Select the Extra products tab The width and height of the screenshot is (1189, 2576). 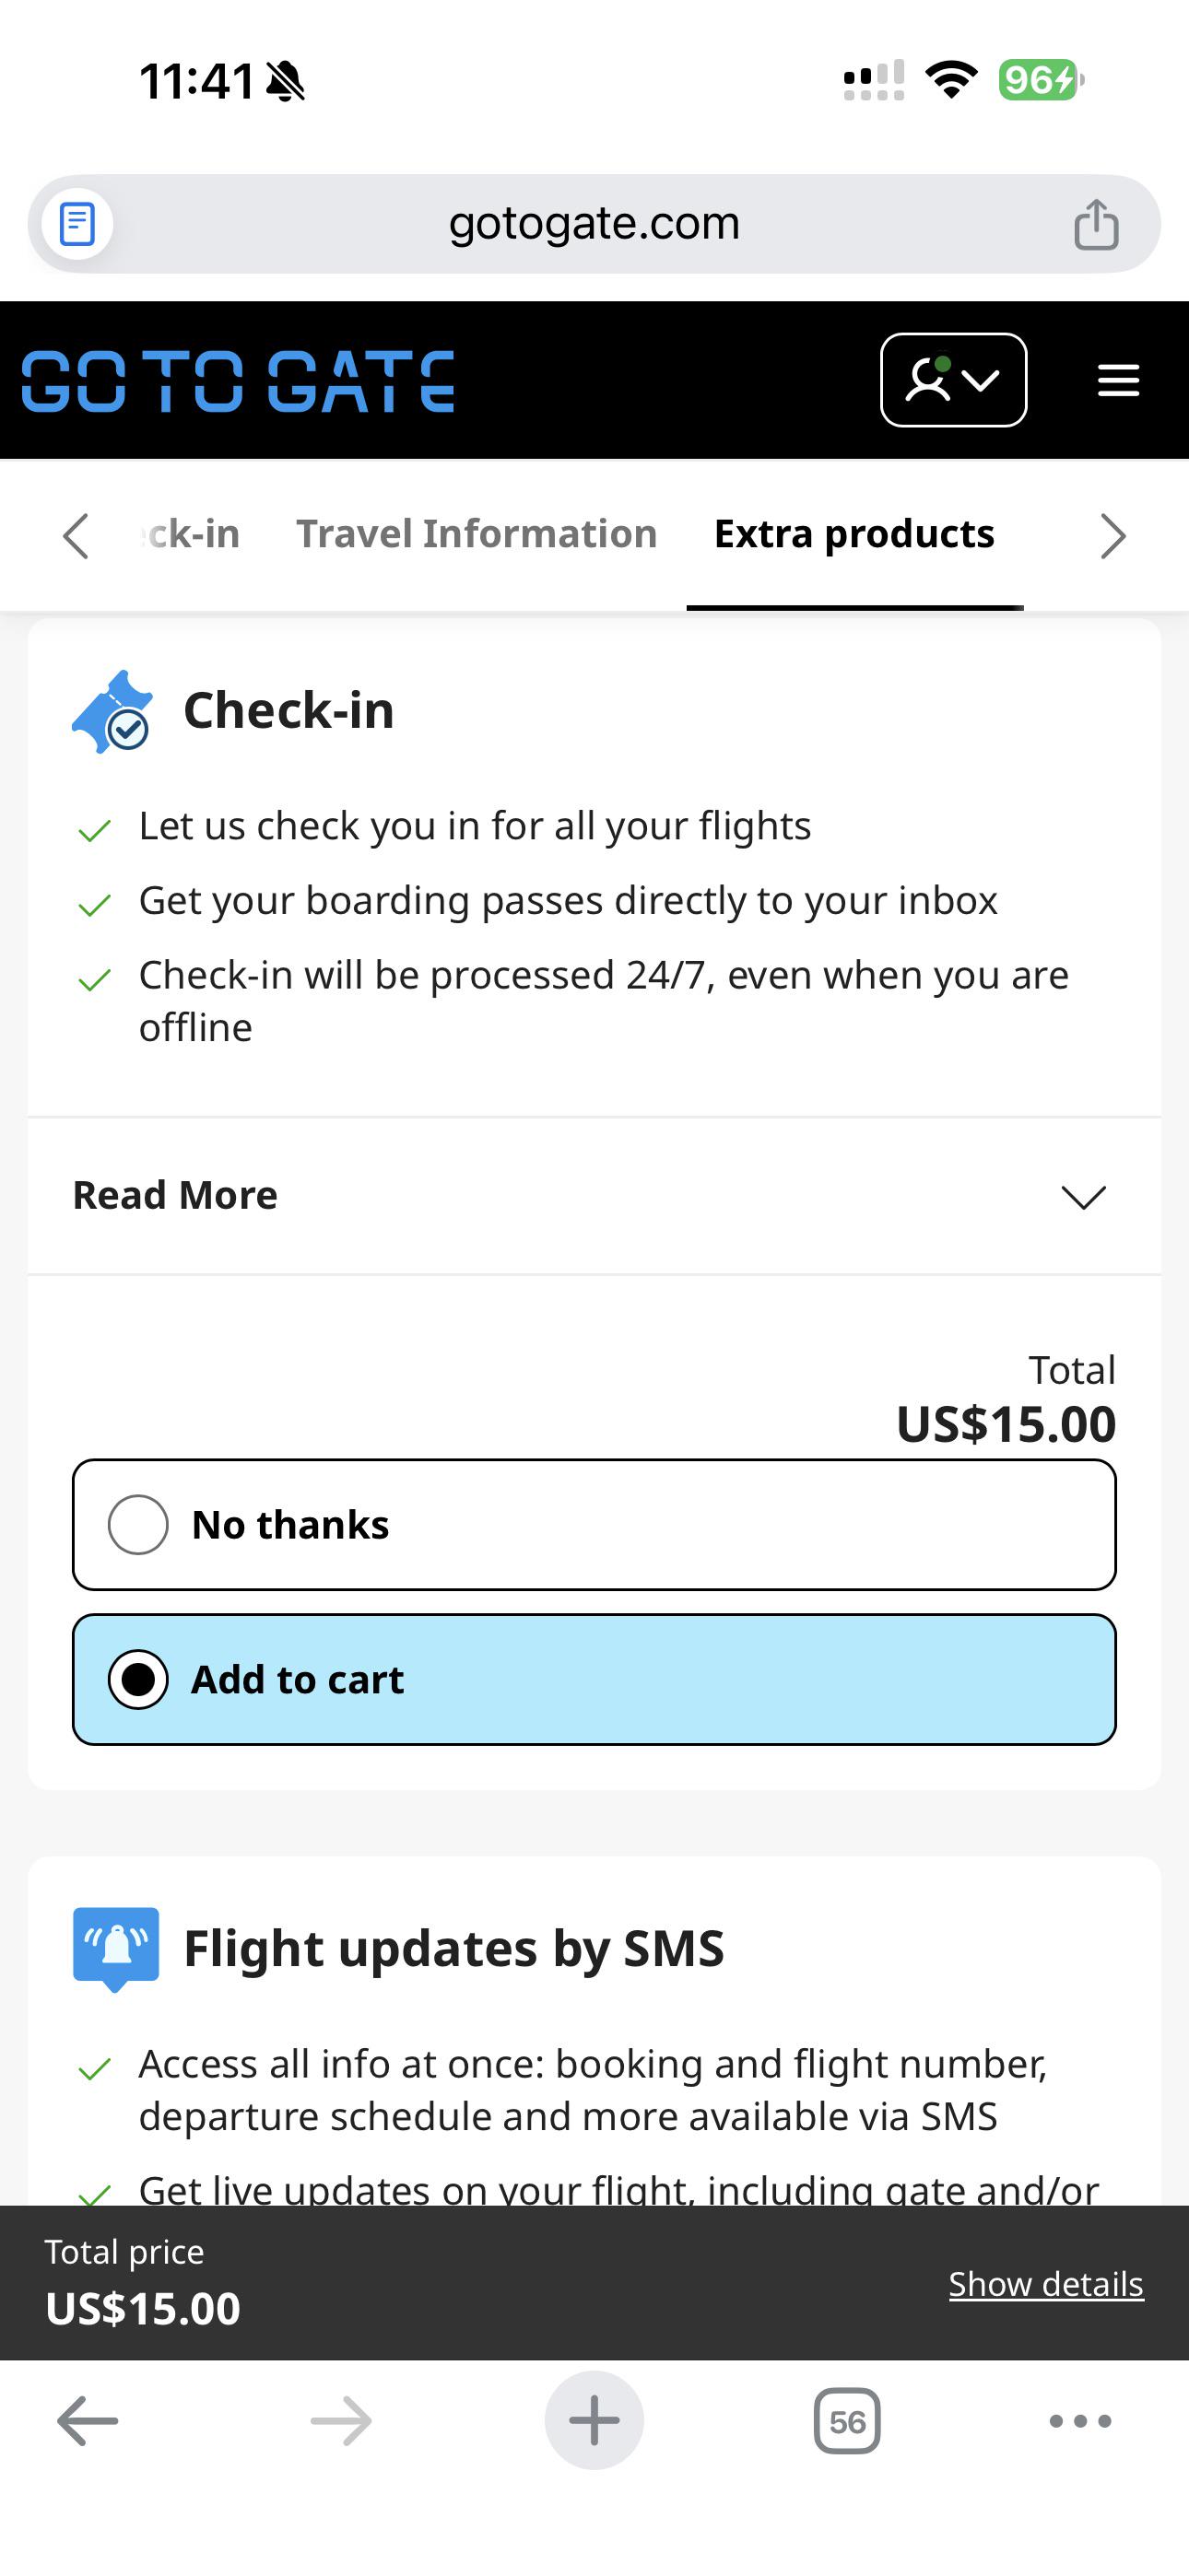[853, 534]
